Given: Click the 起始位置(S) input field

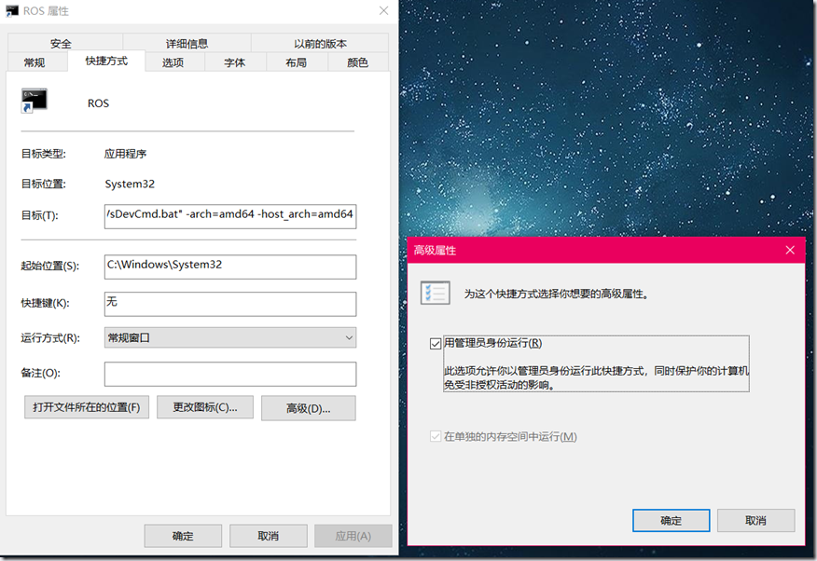Looking at the screenshot, I should click(230, 267).
